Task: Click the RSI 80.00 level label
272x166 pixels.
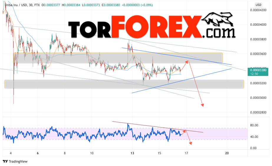Action: click(254, 125)
